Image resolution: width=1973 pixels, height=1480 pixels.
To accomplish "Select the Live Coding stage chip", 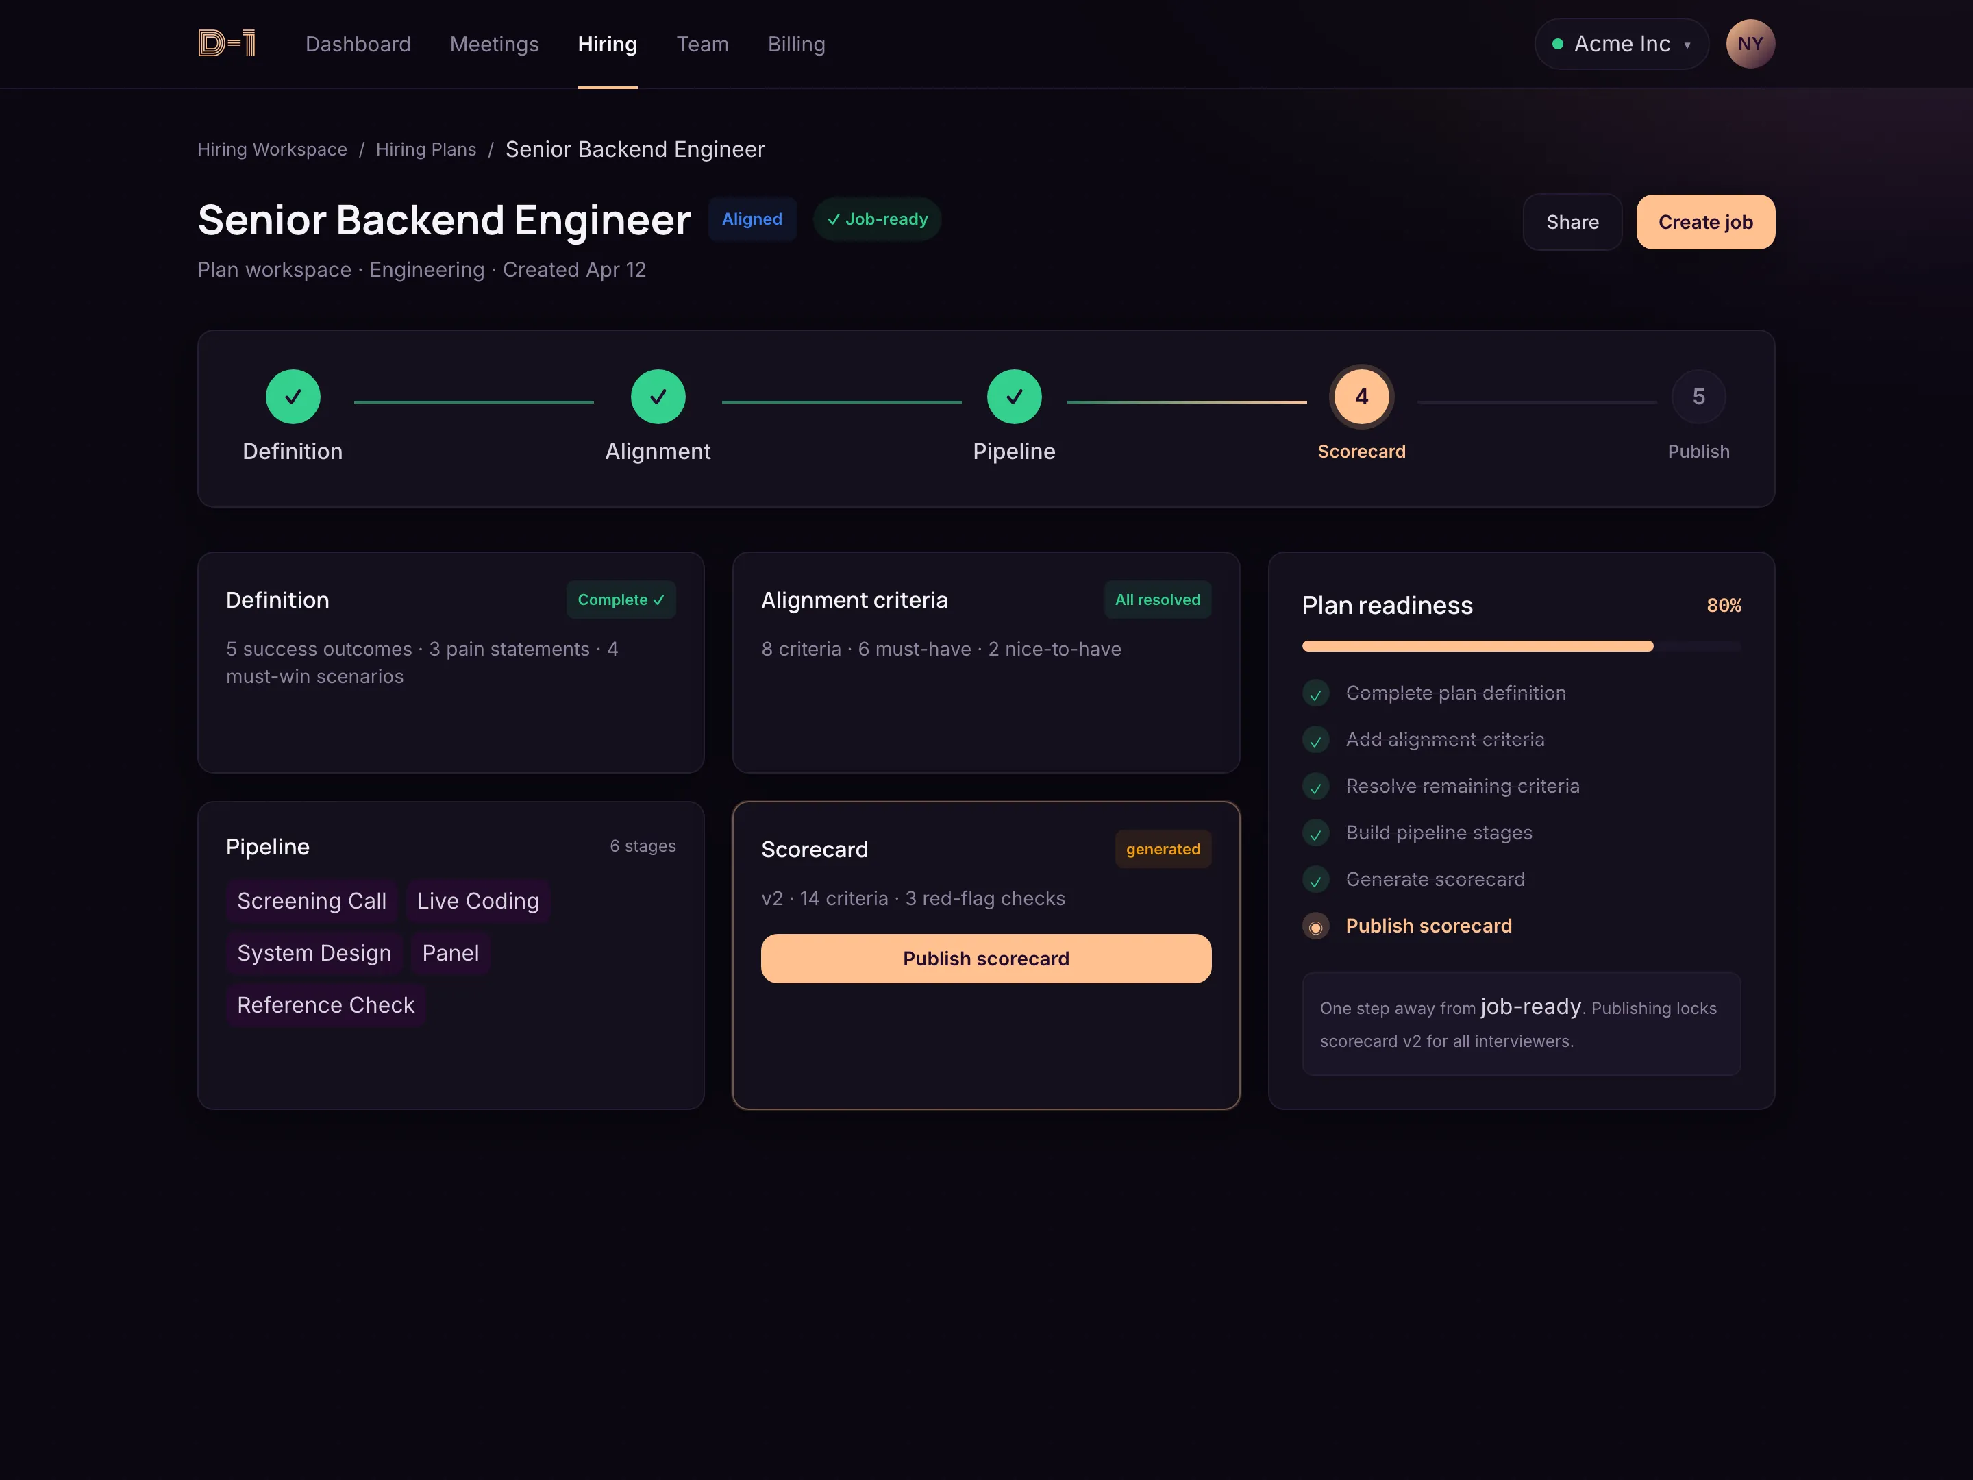I will click(x=477, y=901).
